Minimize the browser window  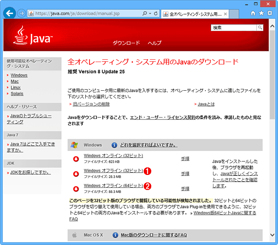(246, 4)
